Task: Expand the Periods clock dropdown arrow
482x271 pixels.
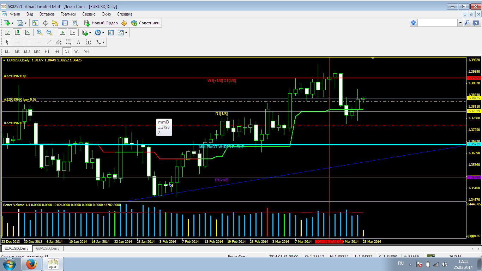Action: point(103,32)
